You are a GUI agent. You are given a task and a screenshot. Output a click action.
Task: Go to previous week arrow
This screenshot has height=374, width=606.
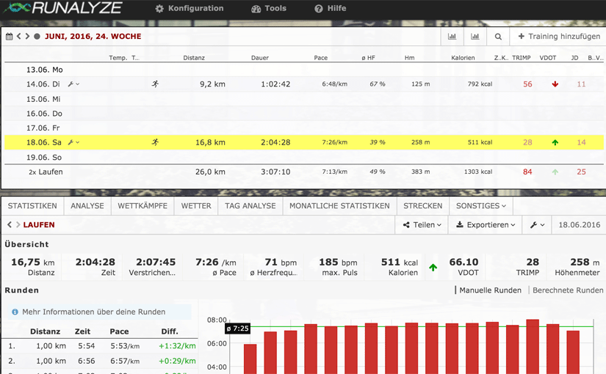[18, 36]
